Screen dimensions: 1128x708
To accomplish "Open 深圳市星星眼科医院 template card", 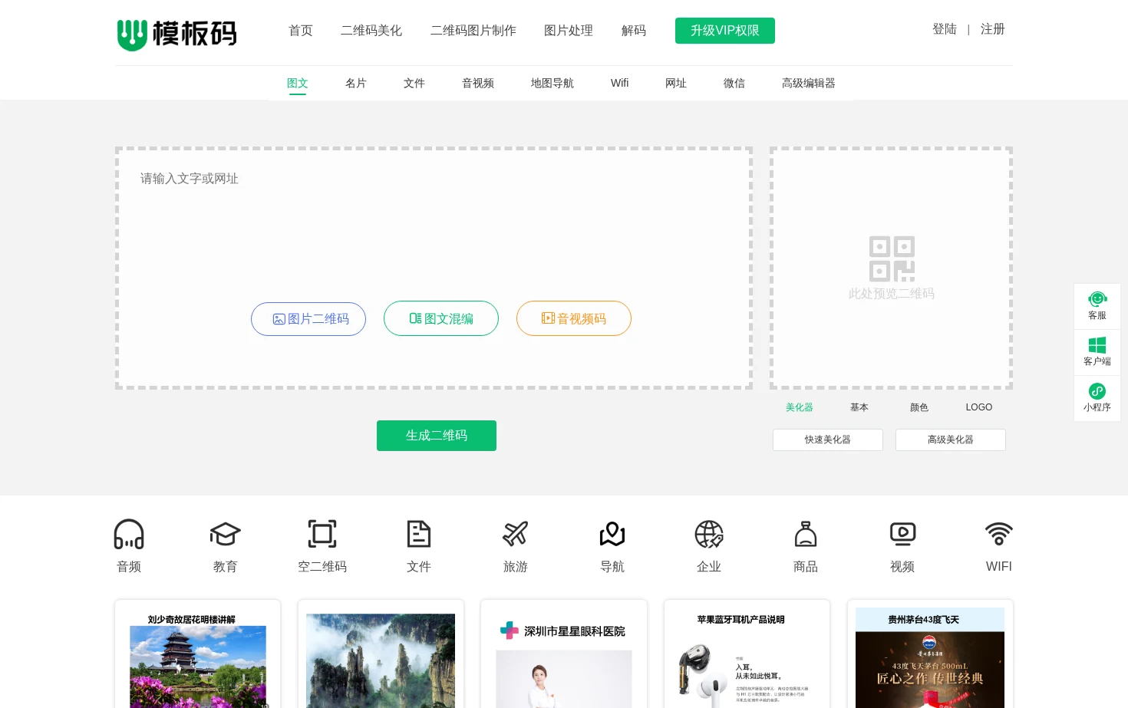I will [564, 654].
